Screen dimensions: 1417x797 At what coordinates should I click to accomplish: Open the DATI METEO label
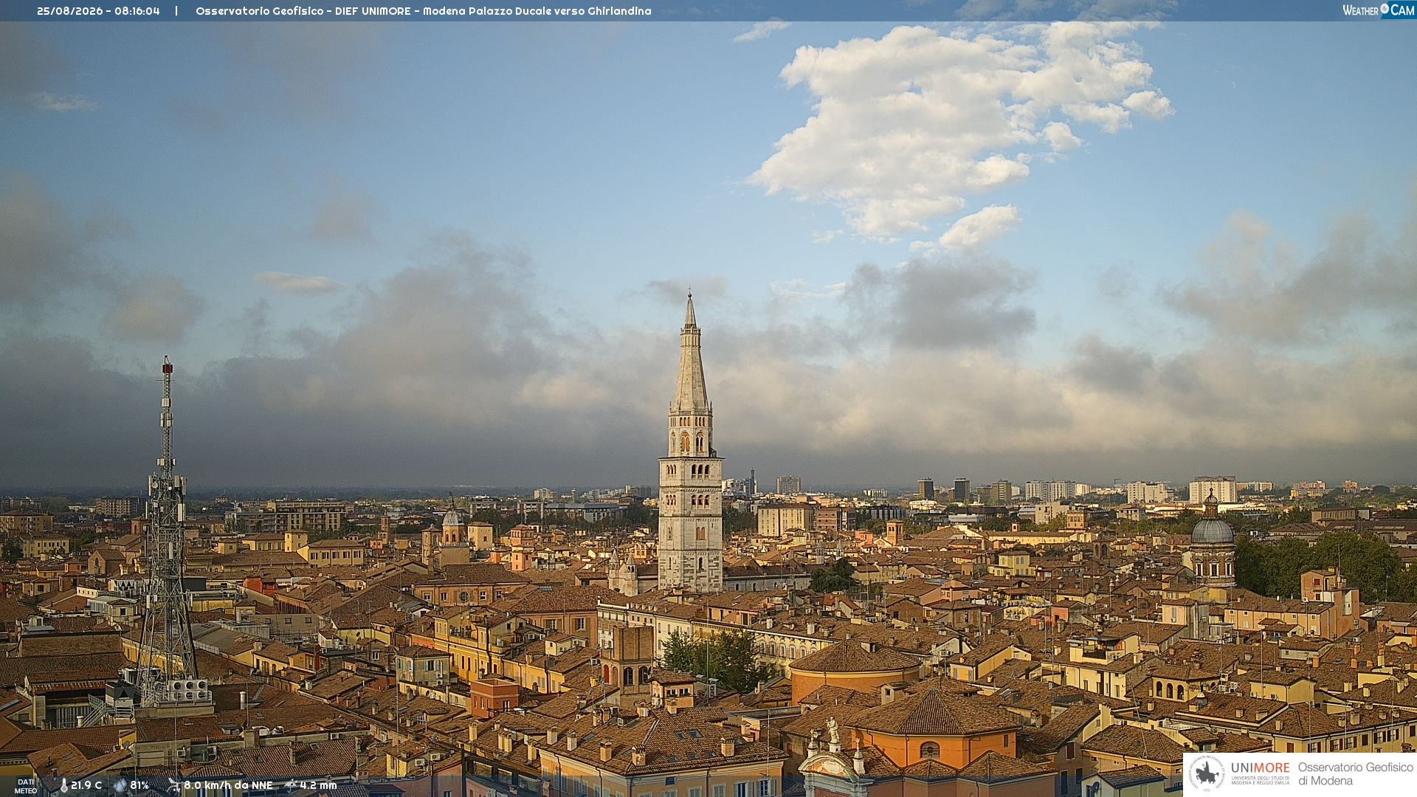[x=26, y=786]
